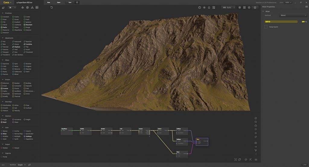Viewport: 309px width, 167px height.
Task: Click the sun lighting icon above viewport
Action: click(x=204, y=8)
